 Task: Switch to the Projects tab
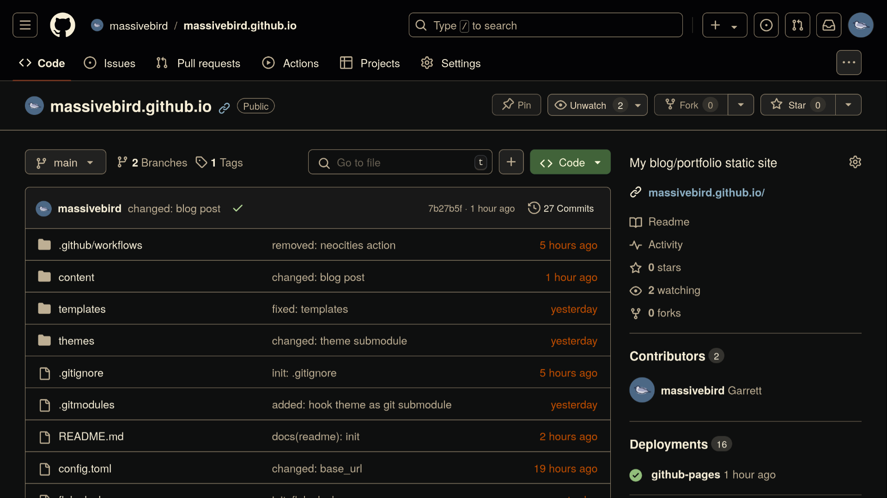[x=370, y=63]
